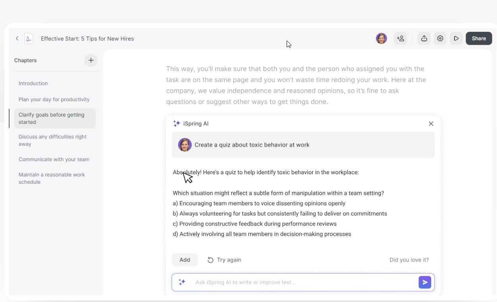This screenshot has height=302, width=497.
Task: Click the export upload icon
Action: point(424,38)
